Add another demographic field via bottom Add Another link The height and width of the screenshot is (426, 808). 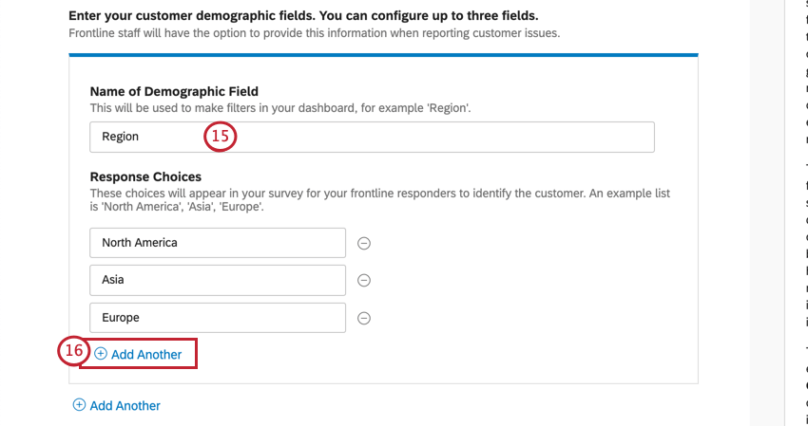[x=125, y=405]
